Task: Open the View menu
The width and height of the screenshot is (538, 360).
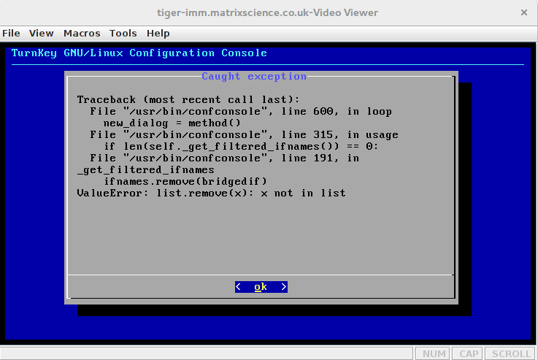Action: (42, 33)
